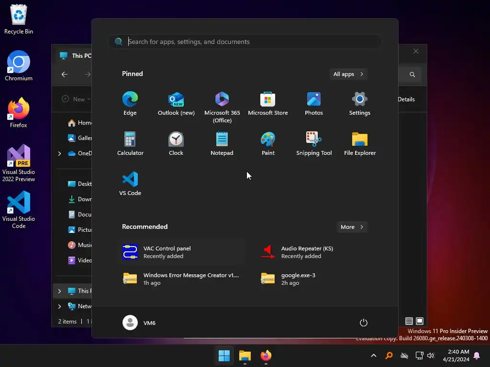The width and height of the screenshot is (490, 367).
Task: Open Firefox from the taskbar
Action: point(266,356)
